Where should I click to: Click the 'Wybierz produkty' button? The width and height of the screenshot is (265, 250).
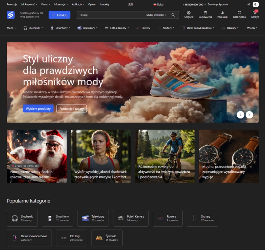click(38, 109)
